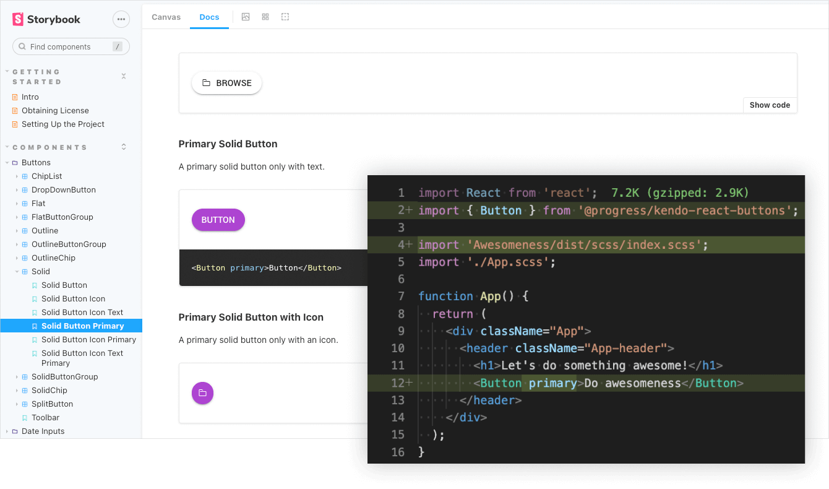829x489 pixels.
Task: Click the Solid Button story bookmark icon
Action: click(x=35, y=285)
